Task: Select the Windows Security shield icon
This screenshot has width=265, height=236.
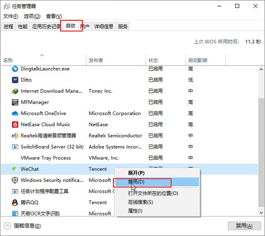Action: (x=15, y=180)
